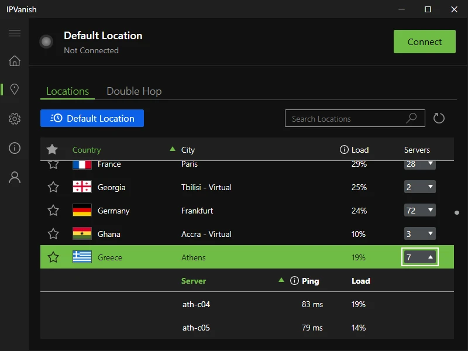Select the Home sidebar icon
Image resolution: width=468 pixels, height=351 pixels.
click(15, 60)
